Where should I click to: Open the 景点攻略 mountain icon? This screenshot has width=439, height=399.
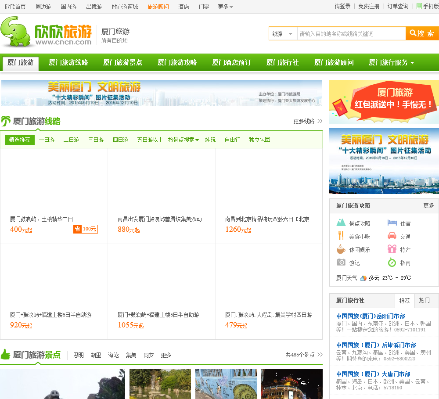pyautogui.click(x=341, y=223)
